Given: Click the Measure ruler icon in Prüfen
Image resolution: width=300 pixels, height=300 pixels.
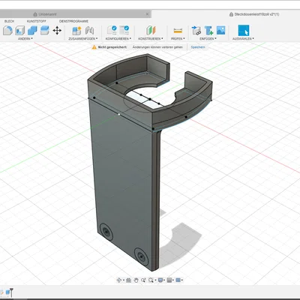Looking at the screenshot, I should (178, 31).
